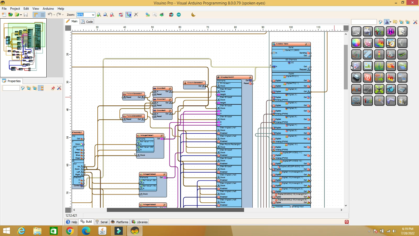The width and height of the screenshot is (419, 236).
Task: Toggle the highlighted connection routing button
Action: tap(129, 15)
